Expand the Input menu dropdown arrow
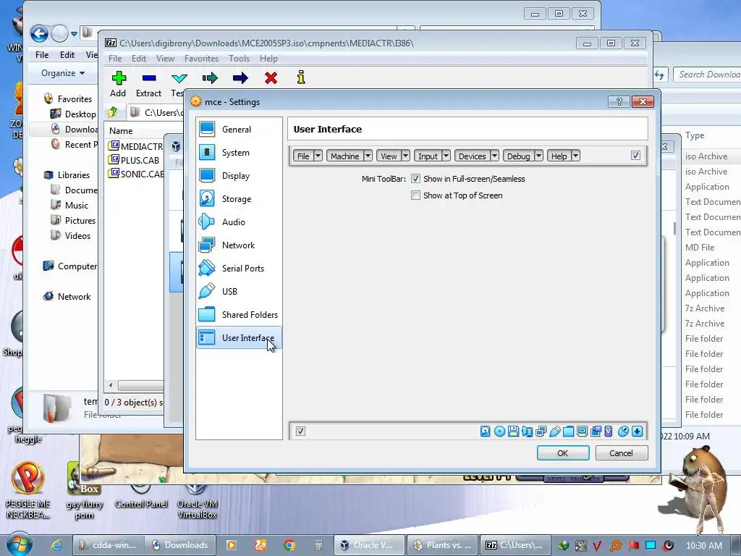This screenshot has height=556, width=741. point(446,156)
